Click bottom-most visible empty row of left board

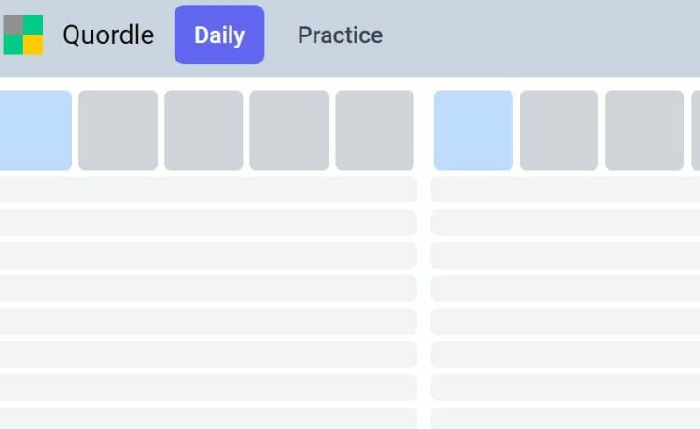point(208,419)
